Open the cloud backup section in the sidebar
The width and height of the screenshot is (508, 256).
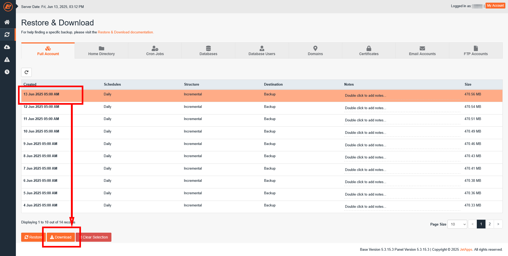click(x=7, y=47)
